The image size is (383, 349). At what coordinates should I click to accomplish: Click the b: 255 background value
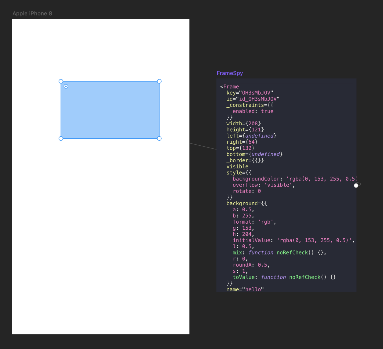(243, 216)
